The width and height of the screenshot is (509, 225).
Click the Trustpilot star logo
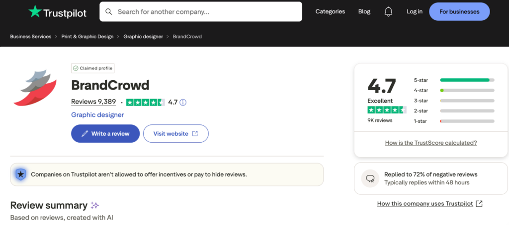pos(35,12)
